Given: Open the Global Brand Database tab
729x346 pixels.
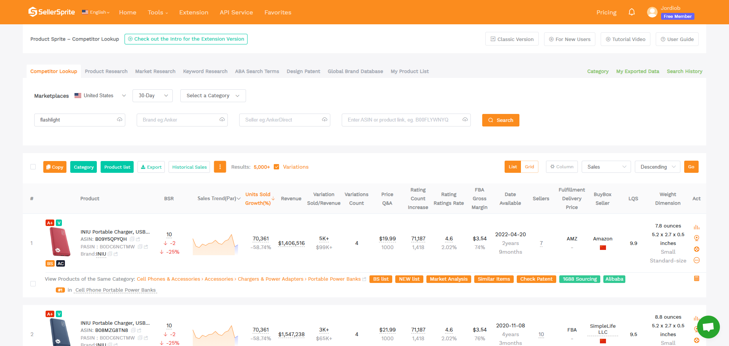Looking at the screenshot, I should [x=355, y=71].
